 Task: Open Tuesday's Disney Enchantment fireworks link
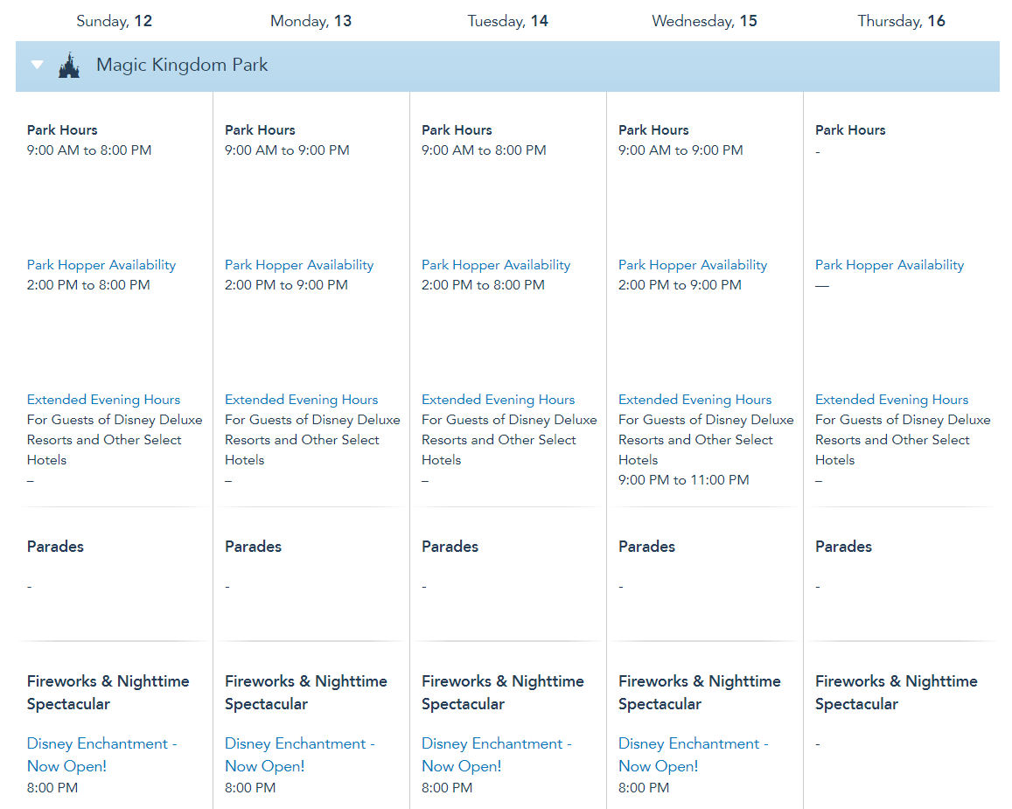coord(496,754)
